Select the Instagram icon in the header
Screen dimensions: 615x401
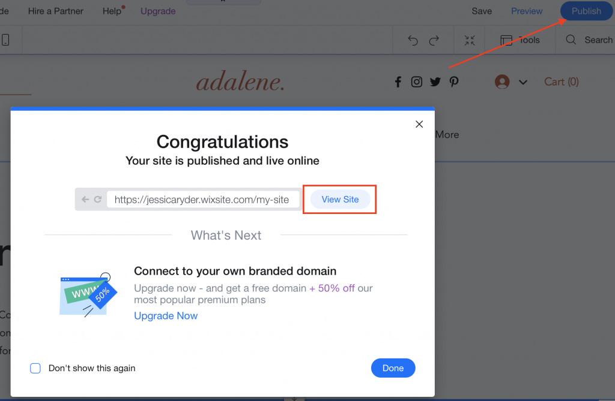click(x=416, y=82)
